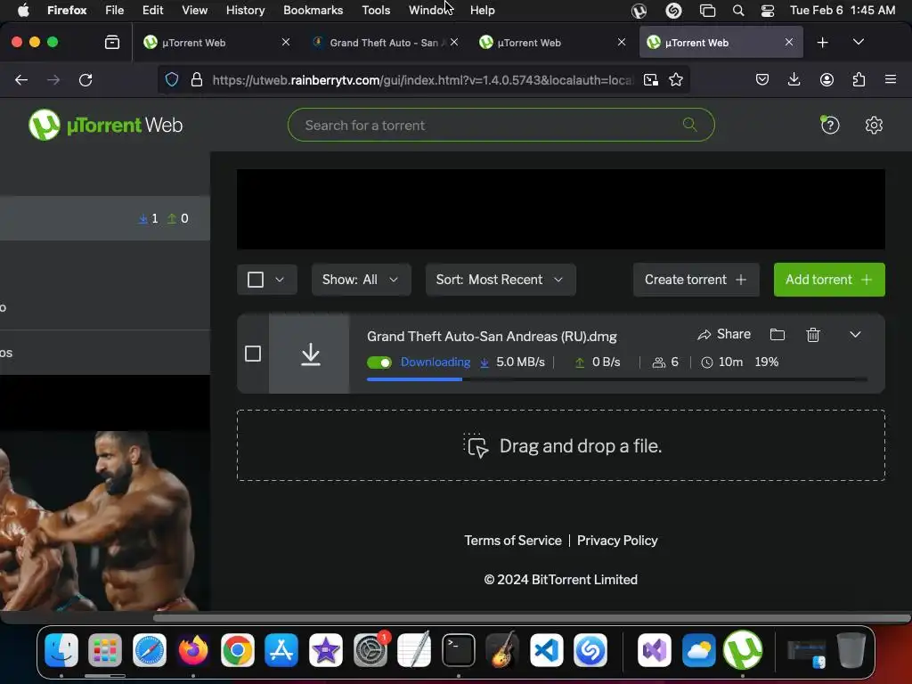Open a new browser tab with plus
Screen dimensions: 912x684
coord(822,43)
